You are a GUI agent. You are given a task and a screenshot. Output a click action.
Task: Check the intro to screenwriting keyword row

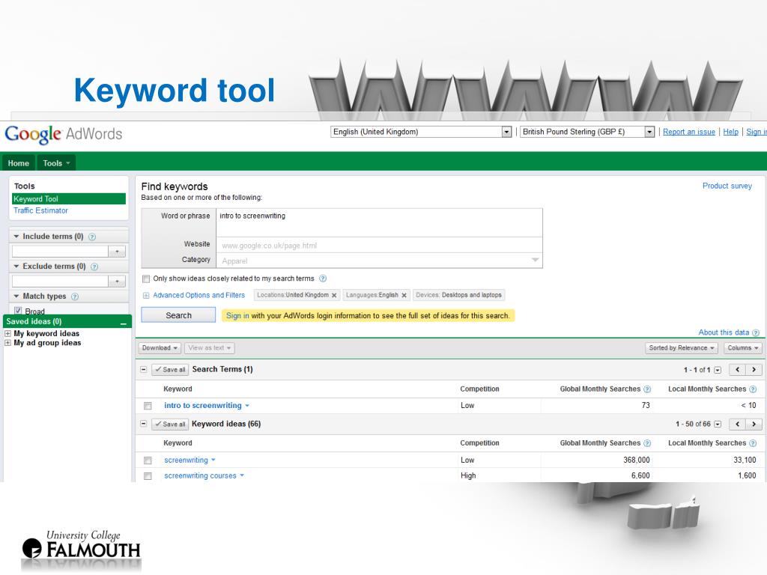148,406
